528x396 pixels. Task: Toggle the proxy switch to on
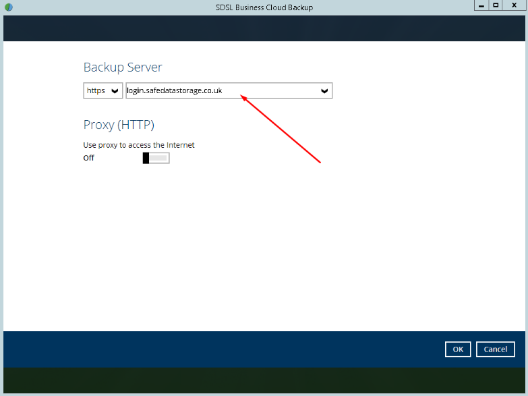point(156,158)
